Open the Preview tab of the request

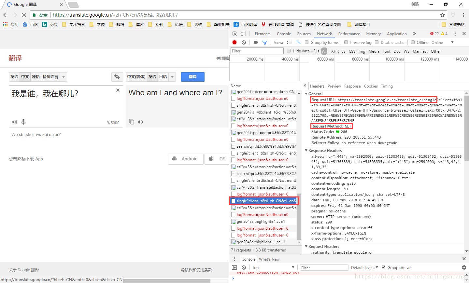[x=334, y=86]
